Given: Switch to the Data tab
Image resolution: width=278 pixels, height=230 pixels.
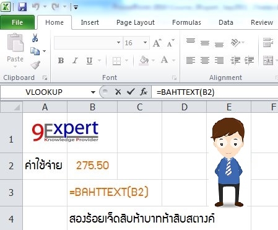Looking at the screenshot, I should coord(226,22).
